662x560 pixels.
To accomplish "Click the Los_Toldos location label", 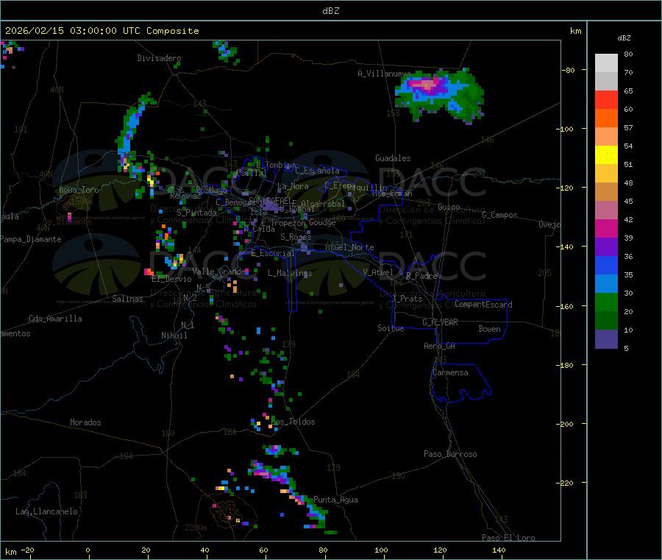I will pyautogui.click(x=293, y=422).
